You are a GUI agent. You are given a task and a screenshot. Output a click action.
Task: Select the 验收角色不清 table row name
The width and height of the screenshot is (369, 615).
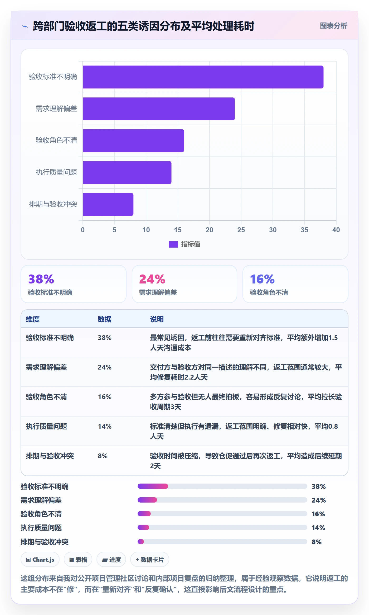tap(46, 397)
